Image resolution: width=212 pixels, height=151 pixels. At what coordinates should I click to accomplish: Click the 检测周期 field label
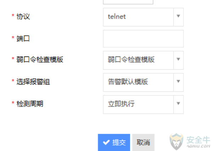30,104
